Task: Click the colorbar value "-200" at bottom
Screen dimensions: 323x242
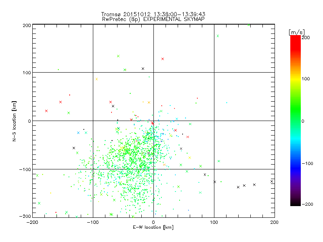Action: point(307,204)
